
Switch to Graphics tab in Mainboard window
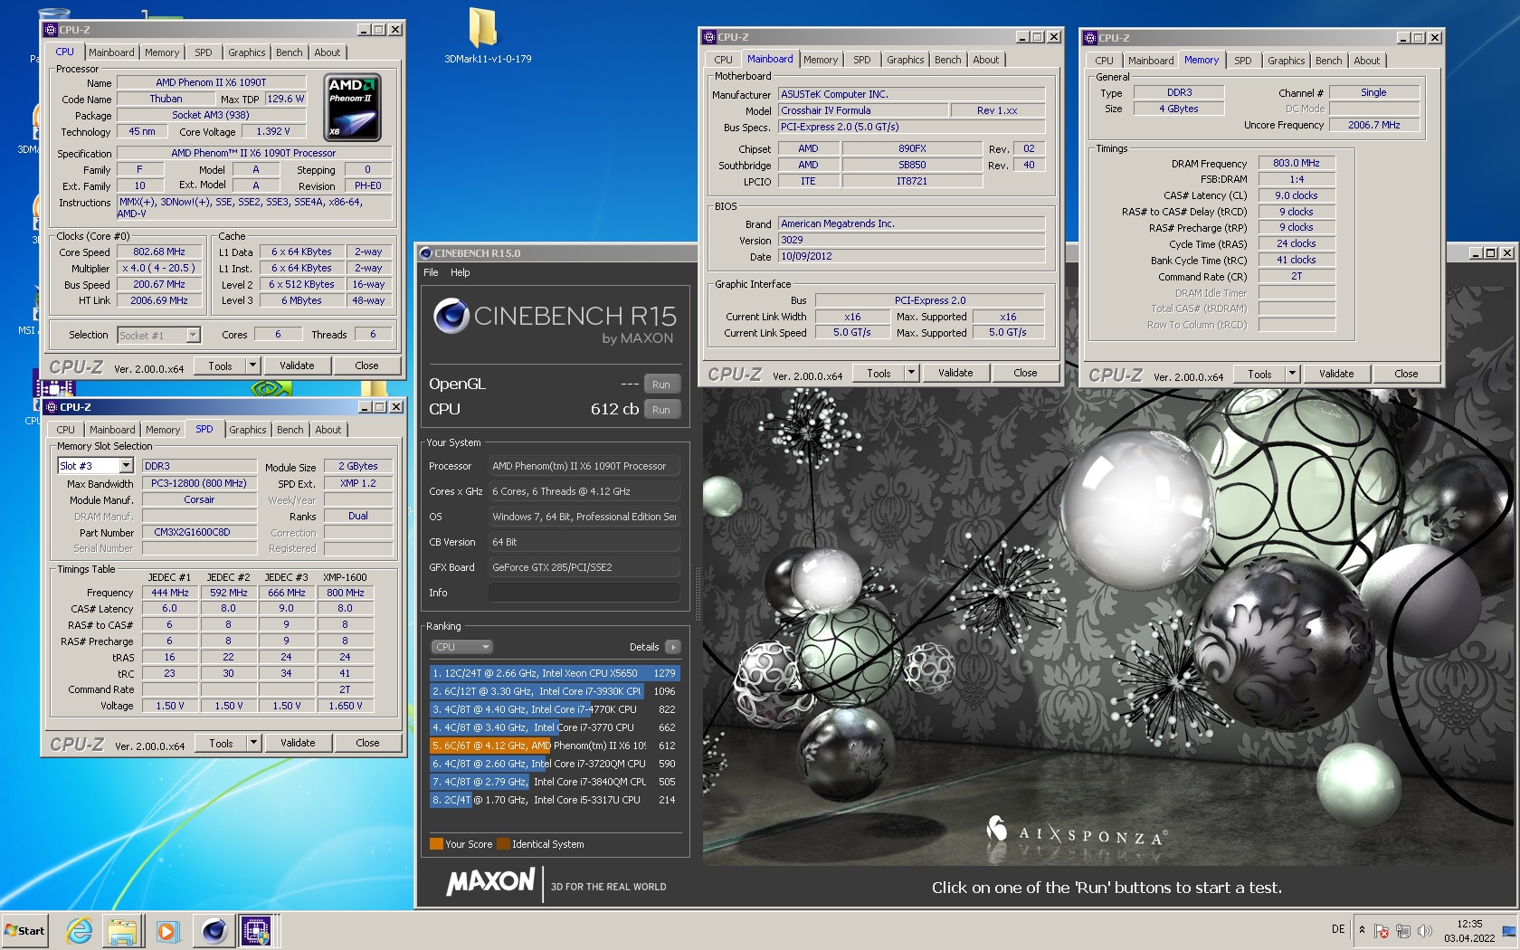[906, 60]
